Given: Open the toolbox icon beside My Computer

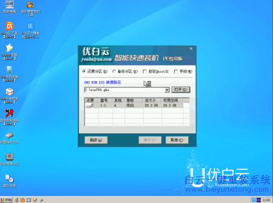Looking at the screenshot, I should point(31,8).
